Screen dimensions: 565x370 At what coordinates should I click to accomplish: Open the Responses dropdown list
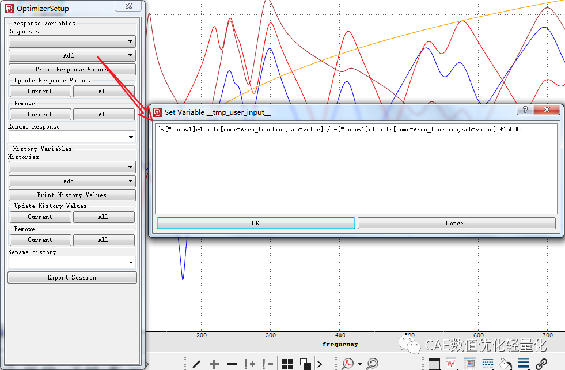pyautogui.click(x=72, y=41)
